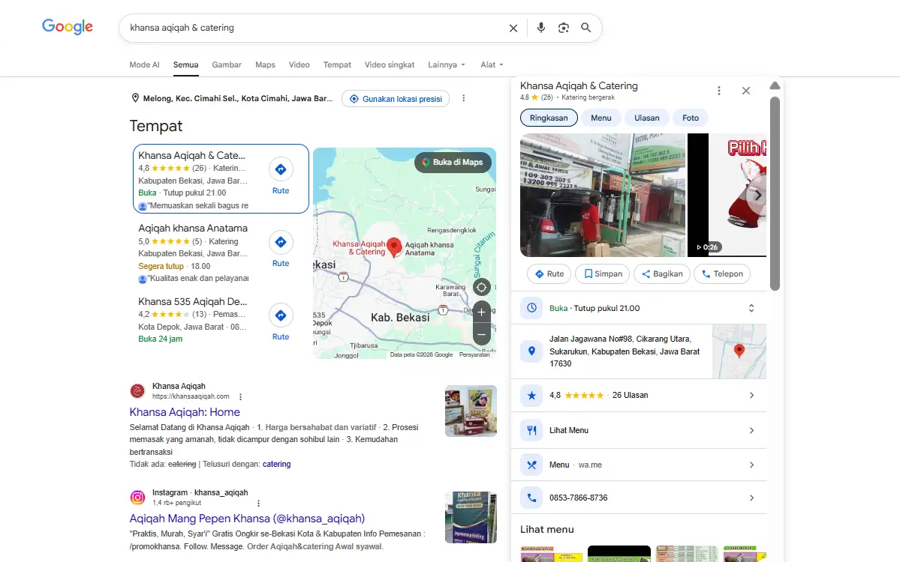The height and width of the screenshot is (562, 900).
Task: Select Menu chip in panel
Action: pos(601,118)
